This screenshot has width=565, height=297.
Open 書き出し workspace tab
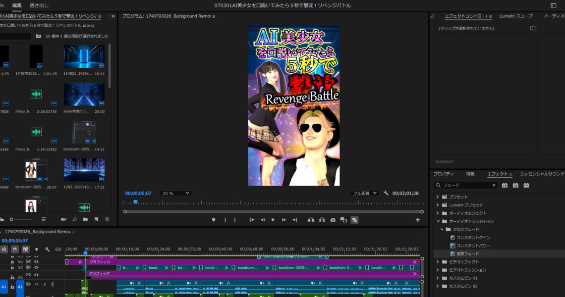click(39, 5)
